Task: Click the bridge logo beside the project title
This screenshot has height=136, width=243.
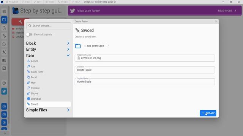Action: click(x=15, y=11)
